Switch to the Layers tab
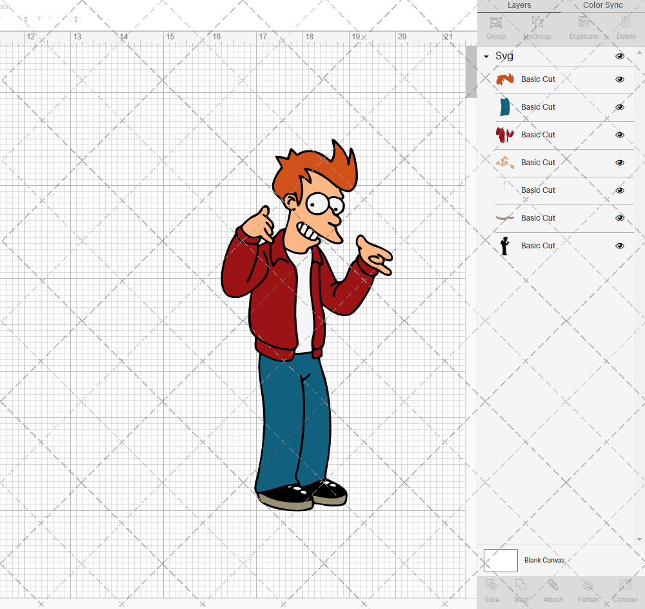This screenshot has height=609, width=645. pyautogui.click(x=519, y=5)
